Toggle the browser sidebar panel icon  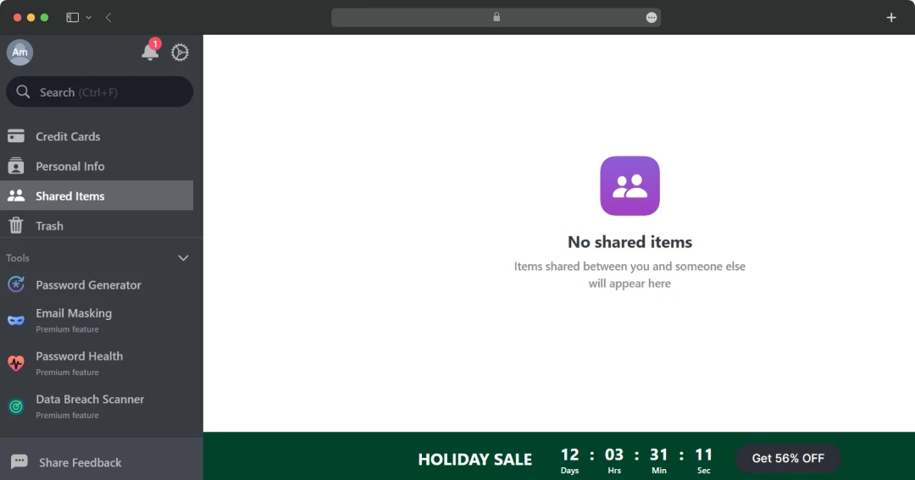click(72, 18)
